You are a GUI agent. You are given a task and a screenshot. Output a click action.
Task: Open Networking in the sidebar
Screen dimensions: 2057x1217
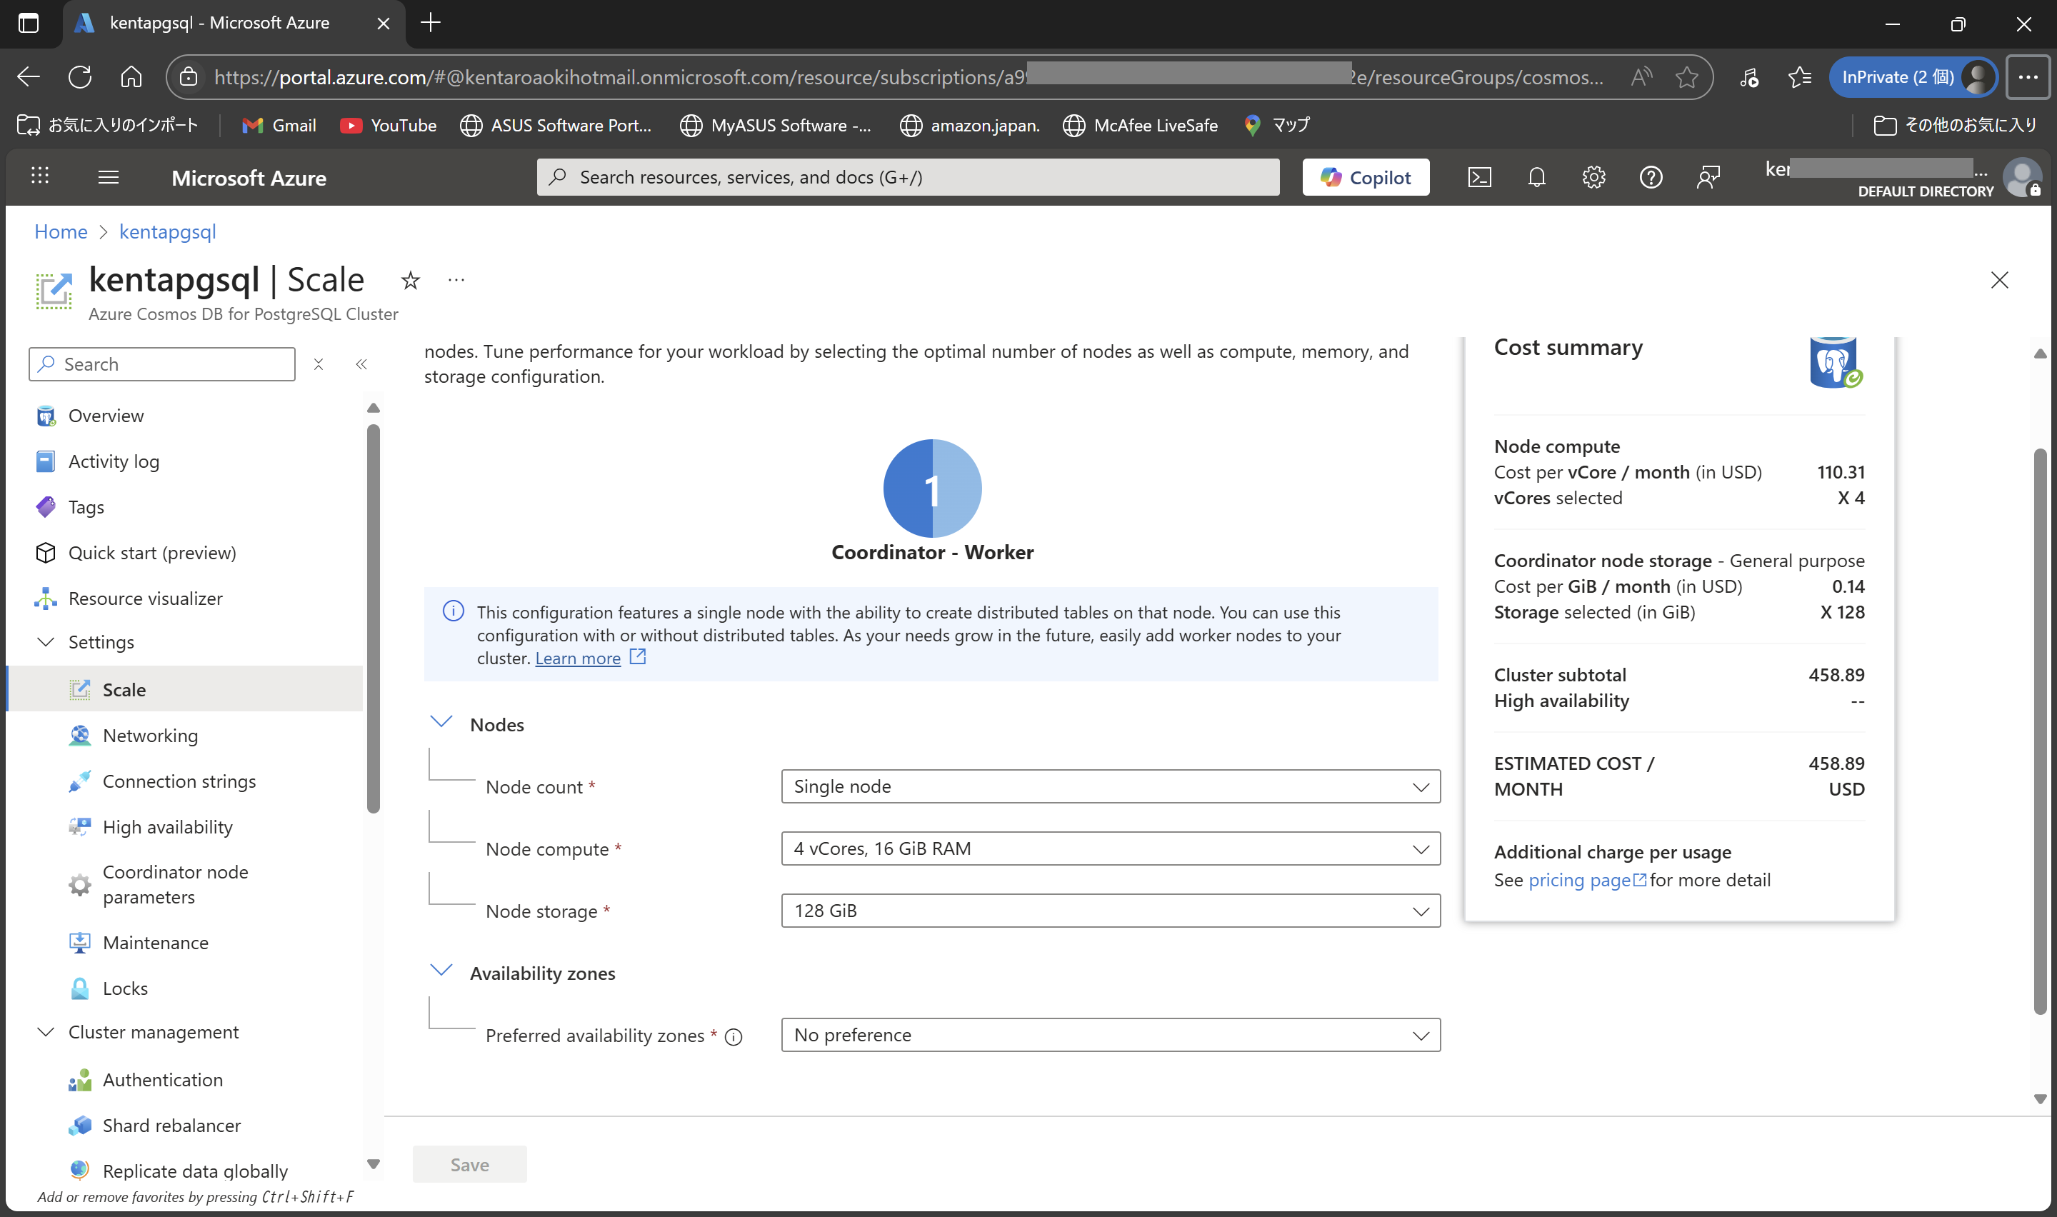pos(150,736)
